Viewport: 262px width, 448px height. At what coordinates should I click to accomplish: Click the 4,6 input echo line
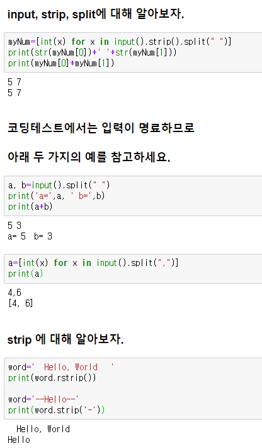click(x=14, y=293)
